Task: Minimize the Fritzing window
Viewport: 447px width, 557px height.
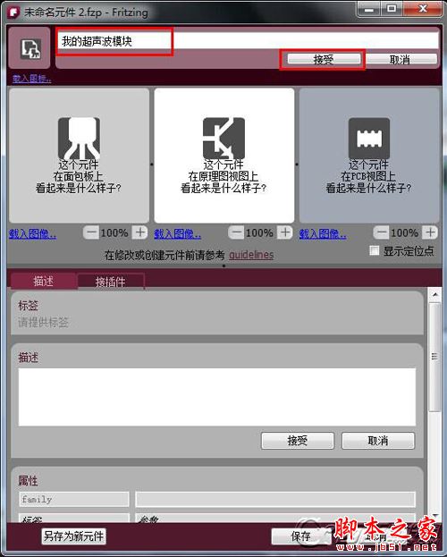Action: point(369,9)
